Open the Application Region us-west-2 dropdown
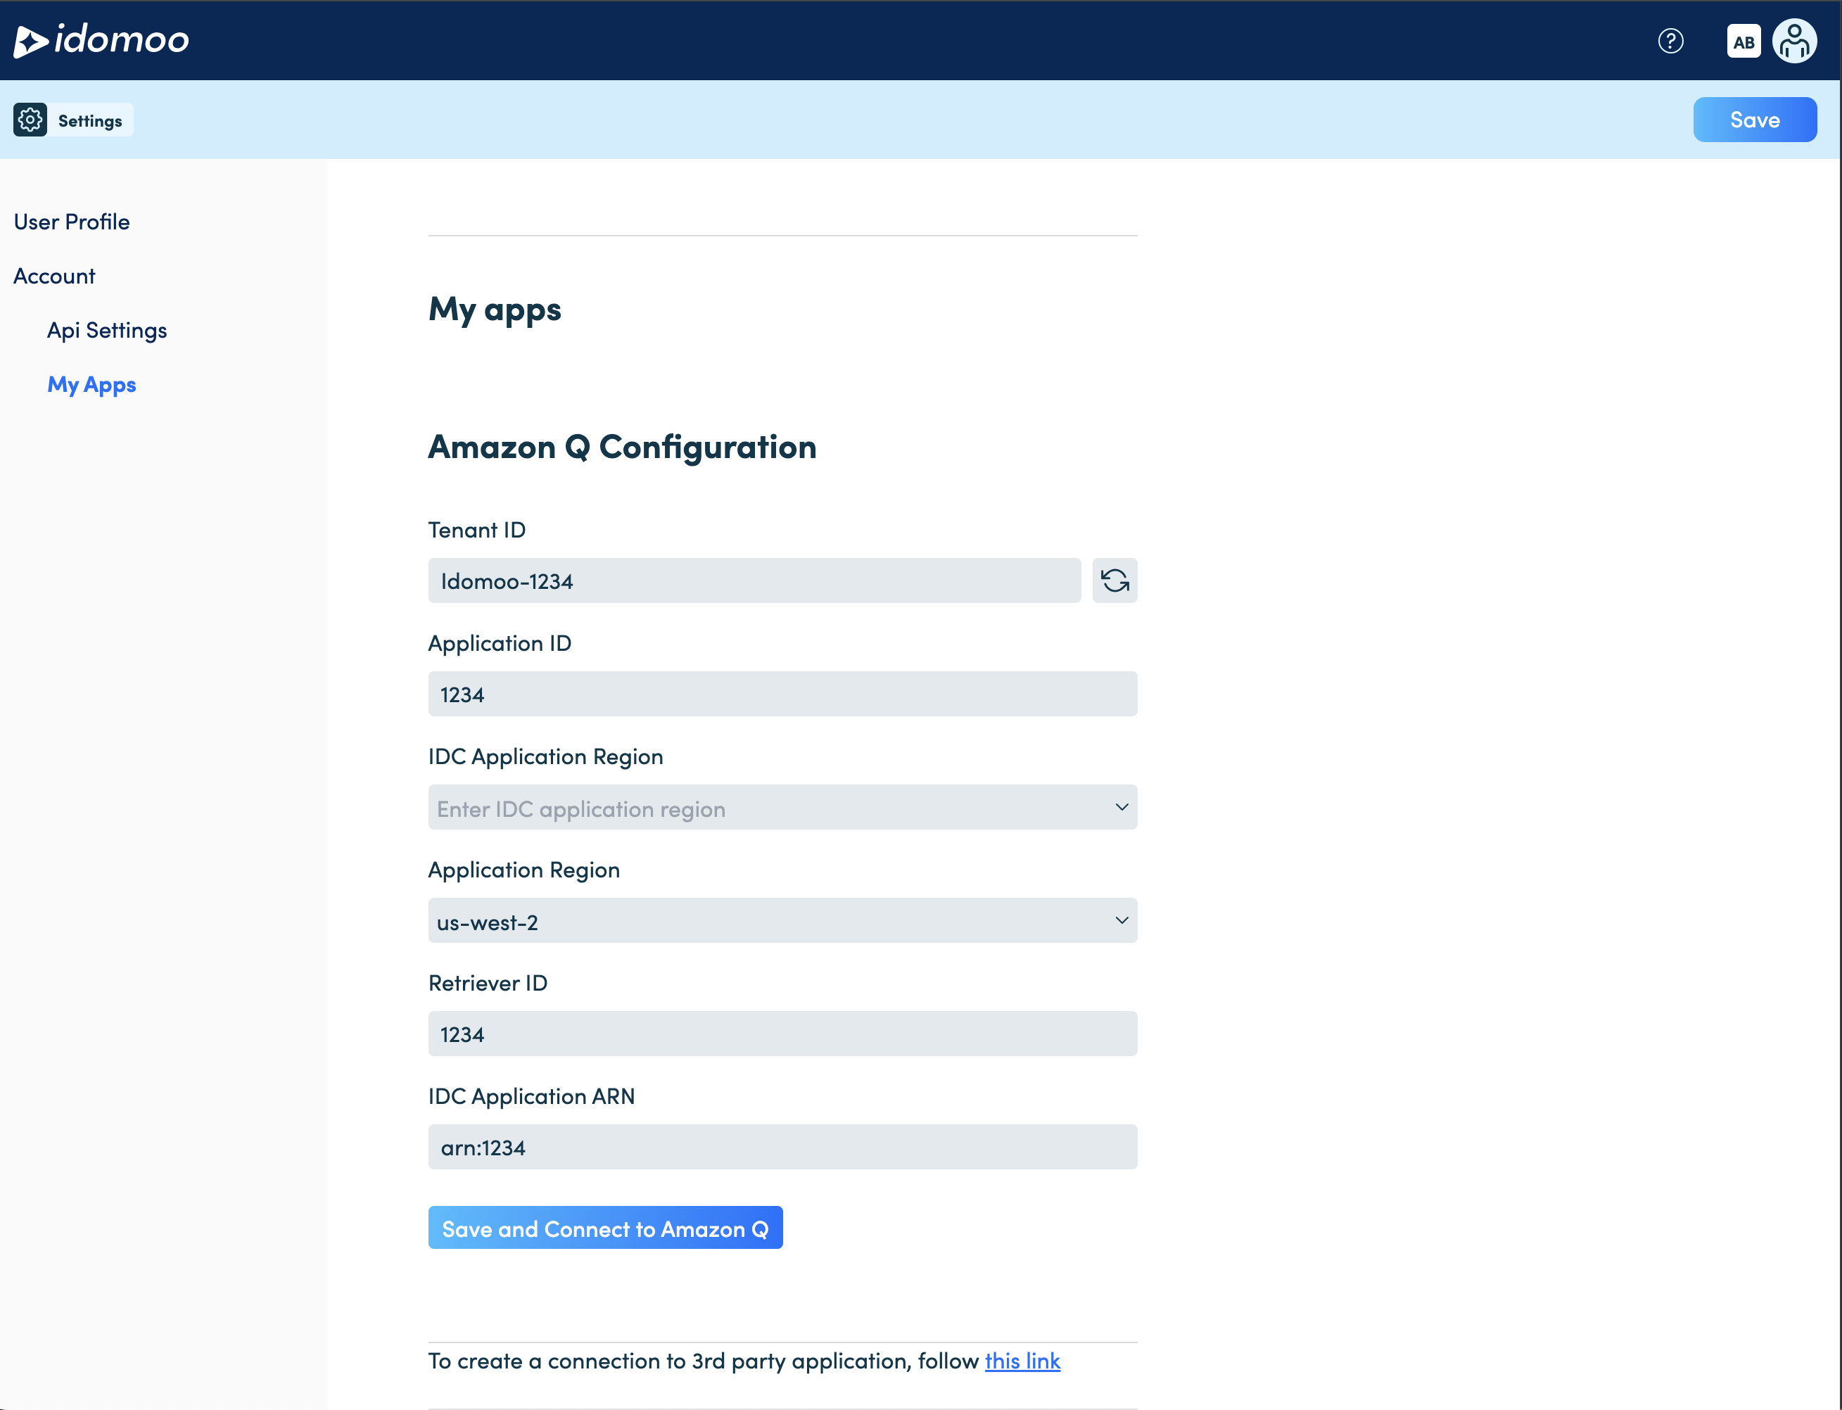The image size is (1842, 1410). (782, 921)
